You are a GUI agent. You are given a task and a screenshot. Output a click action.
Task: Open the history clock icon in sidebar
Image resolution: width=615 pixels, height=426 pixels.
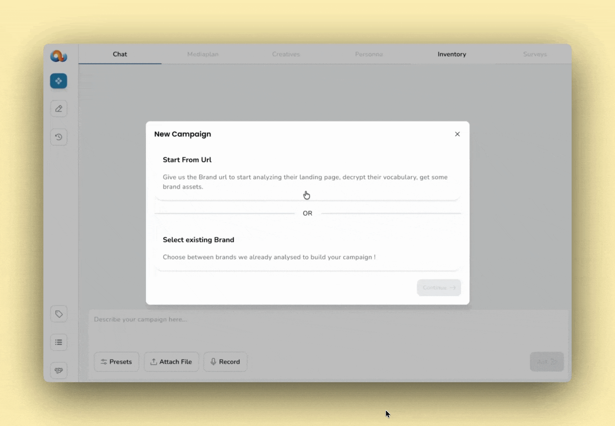coord(59,137)
